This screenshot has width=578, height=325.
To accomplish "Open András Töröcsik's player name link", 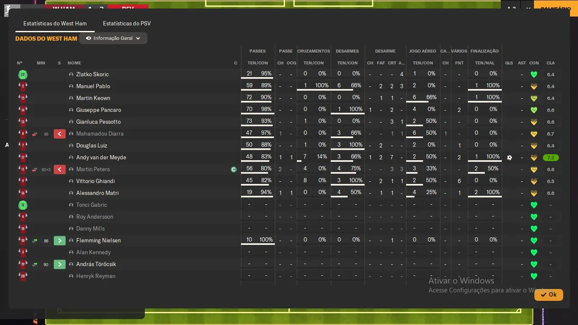I will coord(96,264).
